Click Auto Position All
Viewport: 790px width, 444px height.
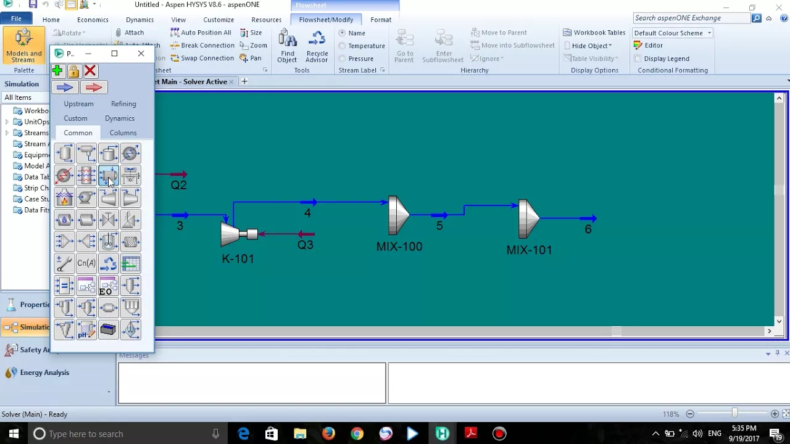pos(200,33)
